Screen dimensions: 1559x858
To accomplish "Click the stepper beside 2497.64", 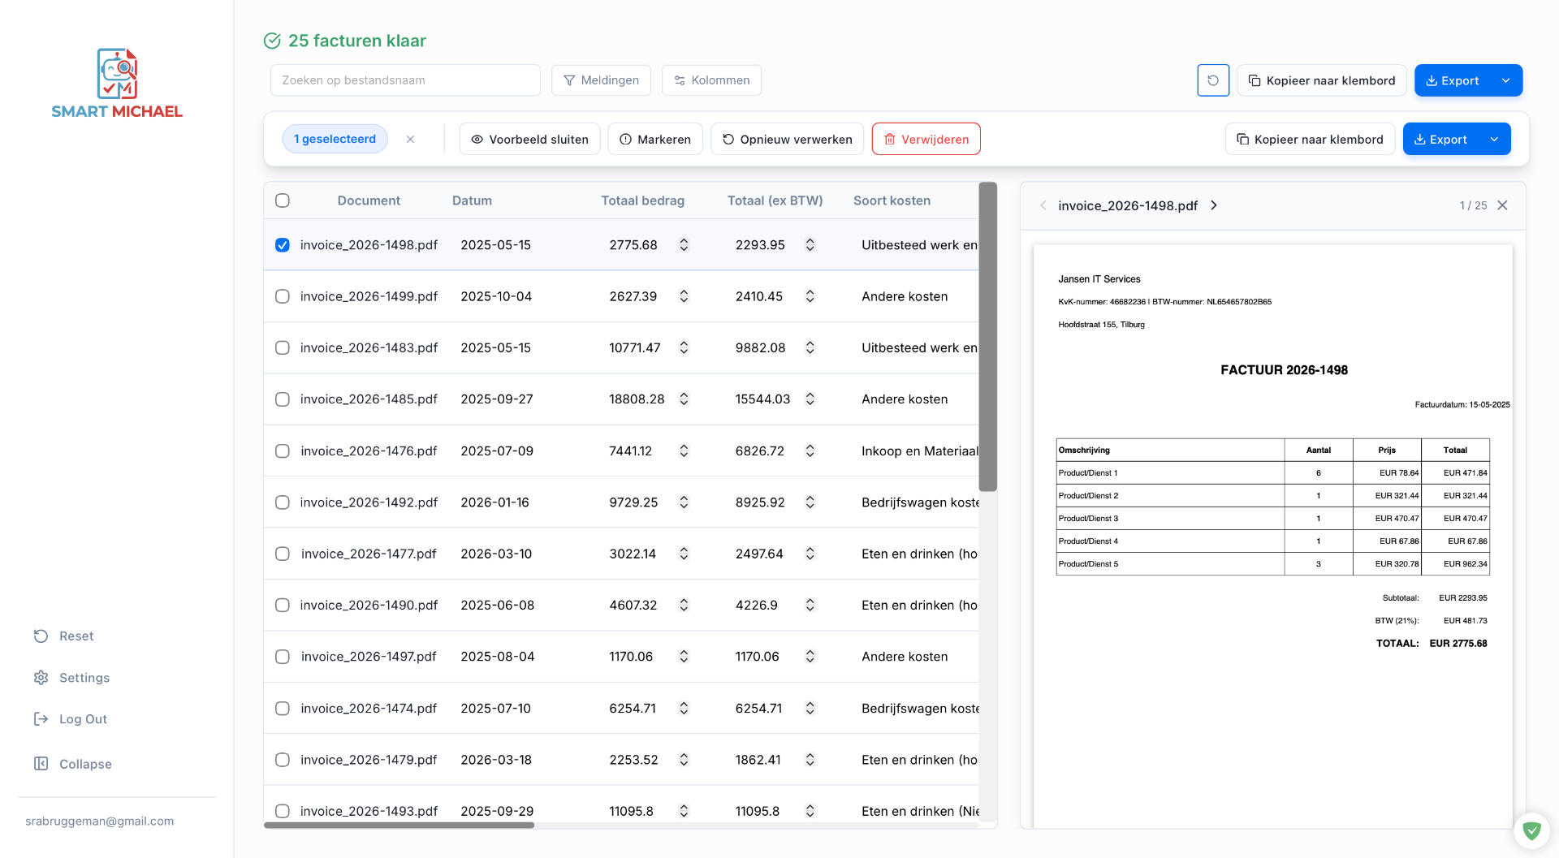I will coord(810,554).
